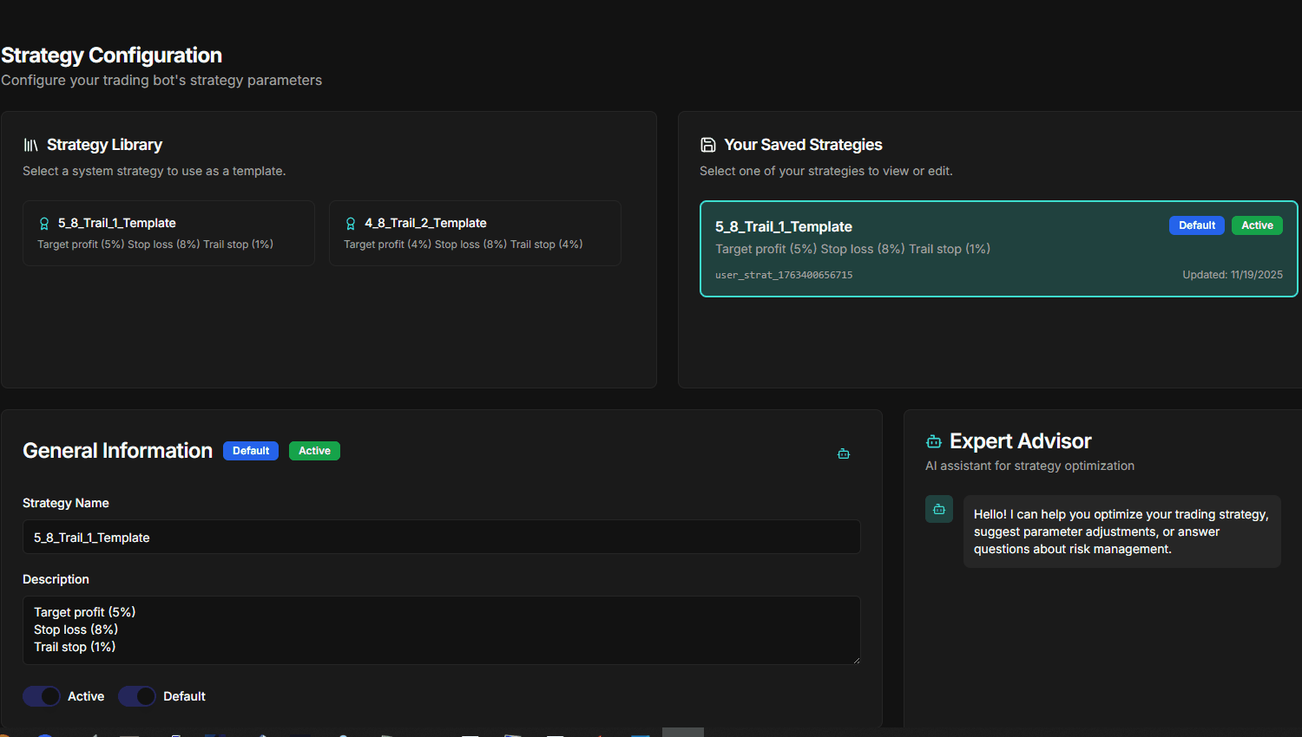
Task: Click the 'Description' field label
Action: [x=56, y=579]
